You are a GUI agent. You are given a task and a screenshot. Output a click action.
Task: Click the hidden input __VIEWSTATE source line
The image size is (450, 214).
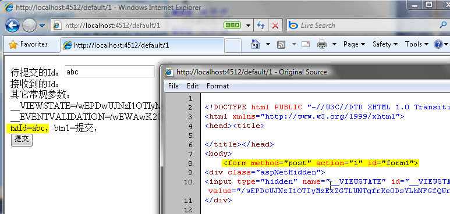327,181
